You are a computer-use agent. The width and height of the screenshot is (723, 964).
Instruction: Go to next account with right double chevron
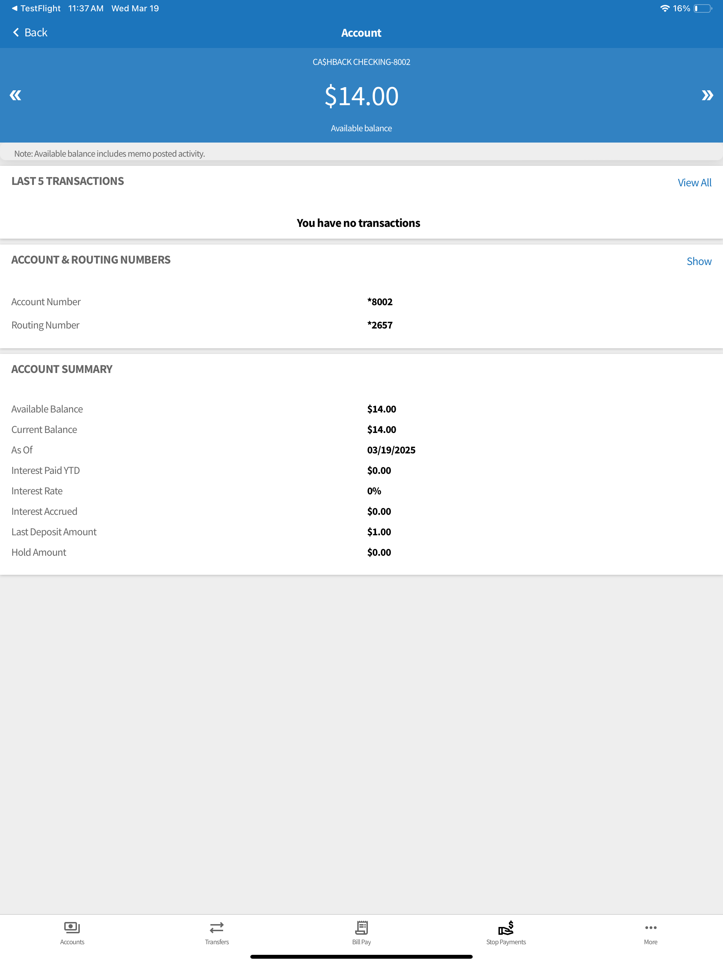707,95
